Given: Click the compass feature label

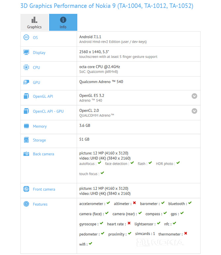Looking at the screenshot, I should coord(154,214).
